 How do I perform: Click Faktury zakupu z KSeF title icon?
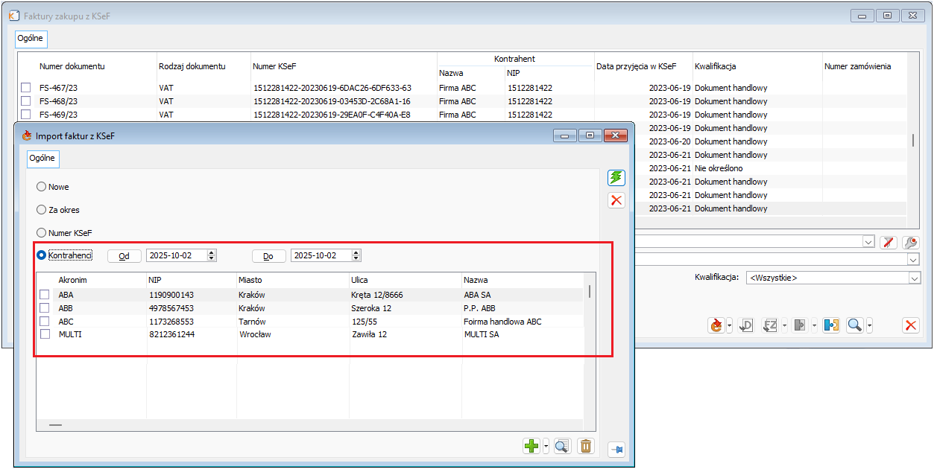[x=13, y=15]
